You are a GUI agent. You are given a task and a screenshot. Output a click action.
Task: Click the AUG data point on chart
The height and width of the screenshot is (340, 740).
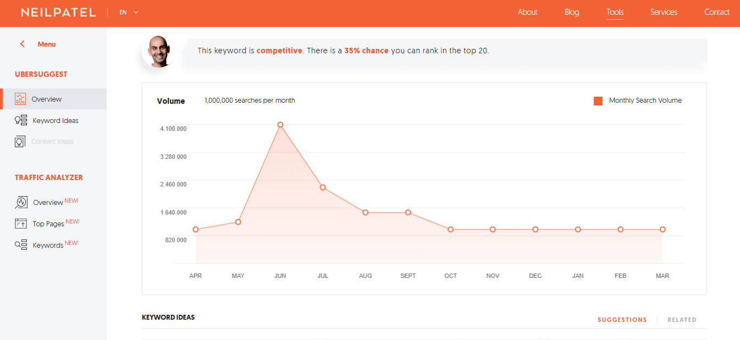click(366, 213)
